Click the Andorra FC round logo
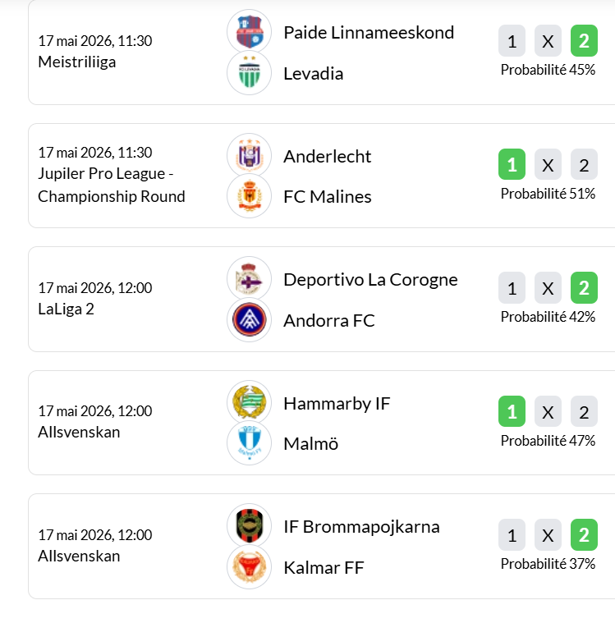The image size is (615, 623). click(x=250, y=320)
